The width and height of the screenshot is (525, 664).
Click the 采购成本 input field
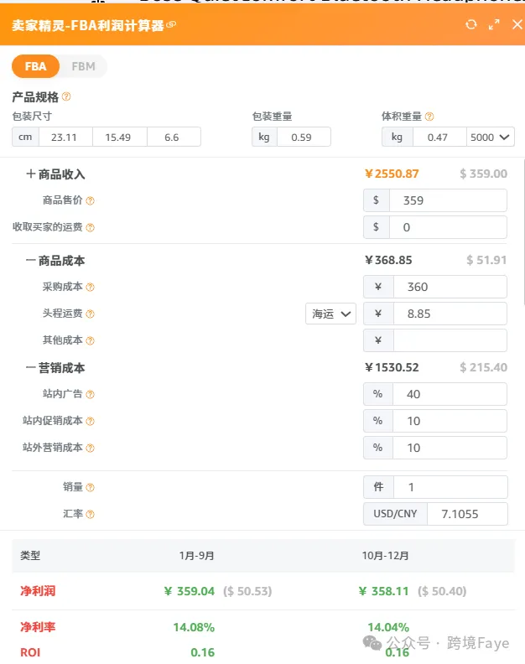click(450, 287)
